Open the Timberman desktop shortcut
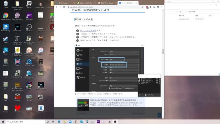Image resolution: width=220 pixels, height=124 pixels. click(18, 97)
